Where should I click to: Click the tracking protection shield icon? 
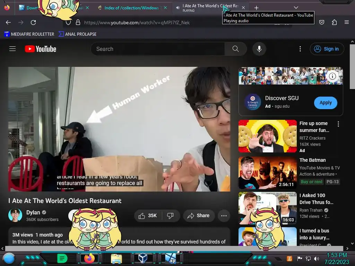(68, 23)
